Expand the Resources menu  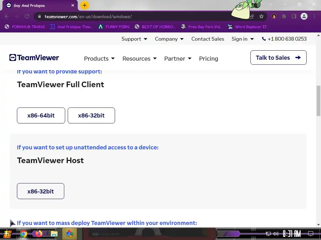click(139, 58)
